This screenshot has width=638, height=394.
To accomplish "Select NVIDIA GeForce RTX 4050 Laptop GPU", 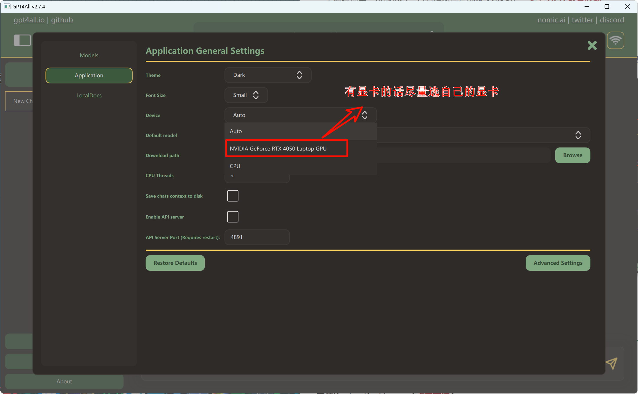I will (301, 148).
